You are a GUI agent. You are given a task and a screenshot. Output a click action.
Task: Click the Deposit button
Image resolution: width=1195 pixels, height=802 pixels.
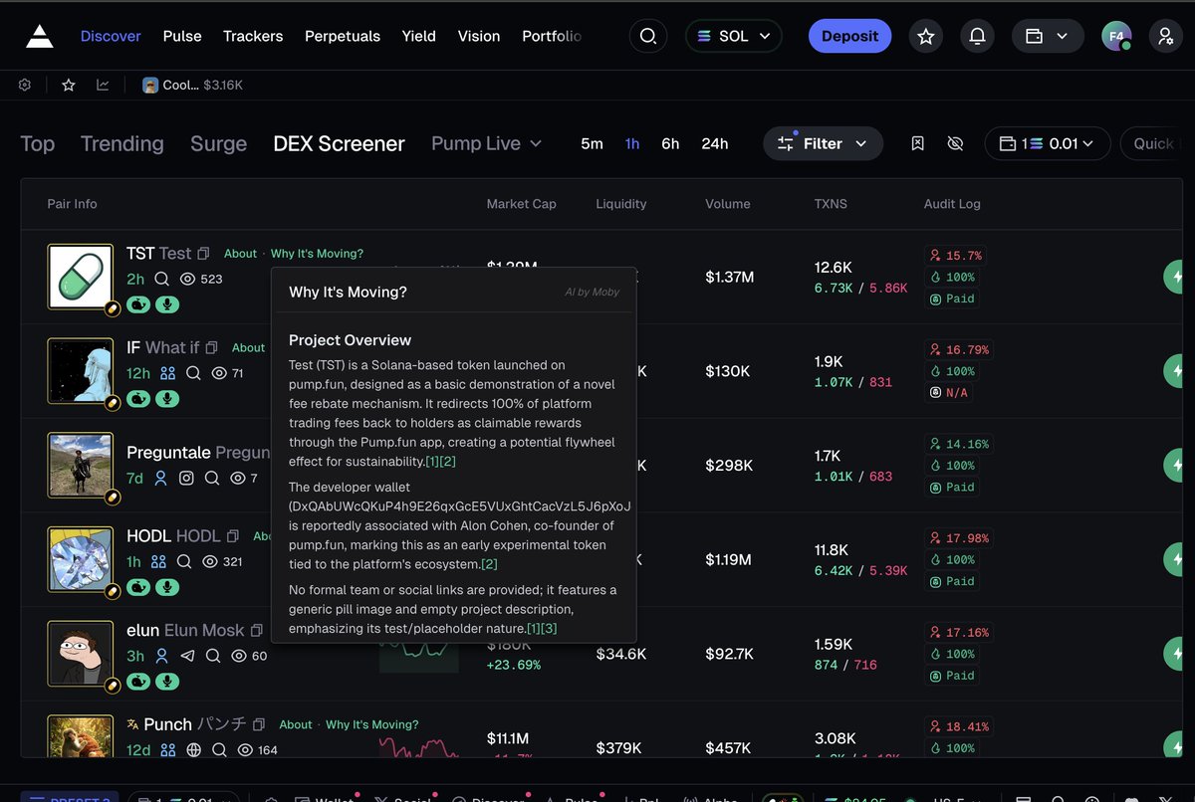[849, 36]
